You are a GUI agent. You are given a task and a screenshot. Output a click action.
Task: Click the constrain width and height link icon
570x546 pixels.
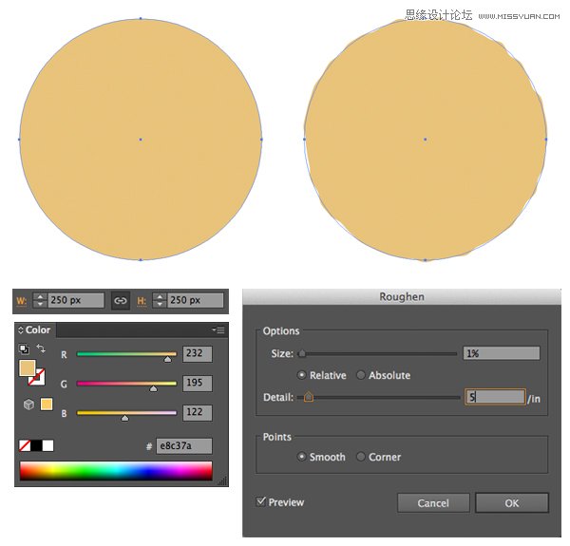pos(121,301)
